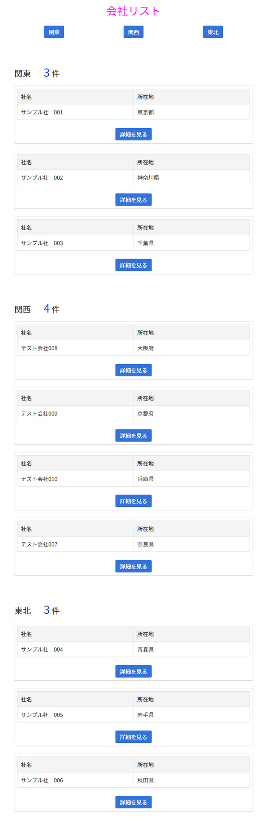
Task: Select the 関西 region button
Action: coord(133,32)
